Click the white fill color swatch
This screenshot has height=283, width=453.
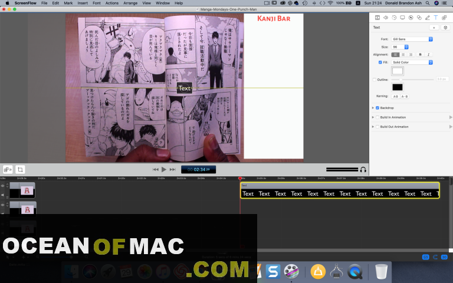pos(398,71)
